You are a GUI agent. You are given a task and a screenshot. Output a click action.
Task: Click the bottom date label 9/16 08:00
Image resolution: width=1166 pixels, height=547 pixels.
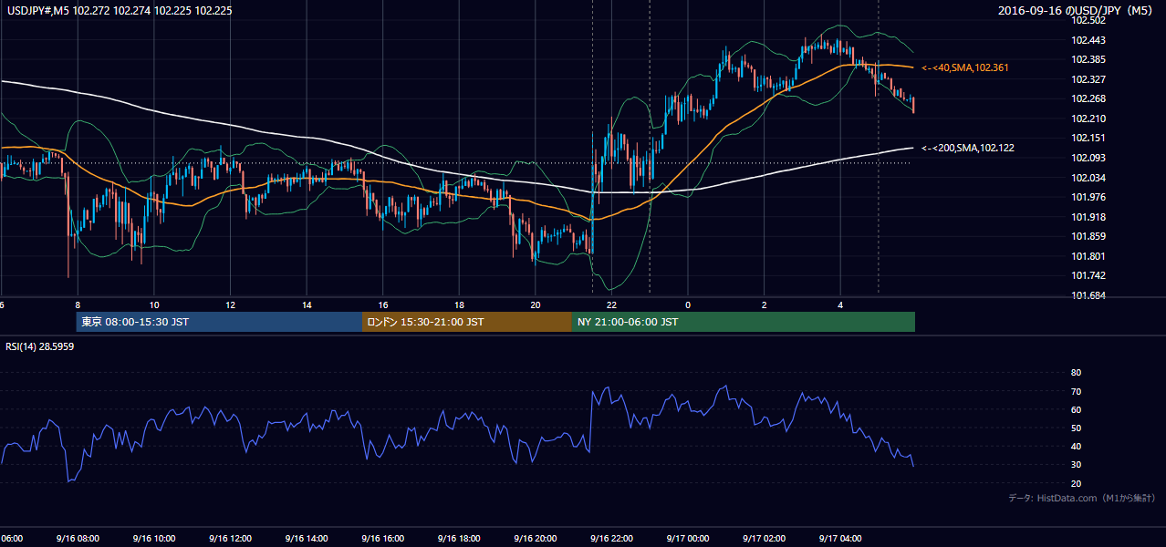point(78,539)
